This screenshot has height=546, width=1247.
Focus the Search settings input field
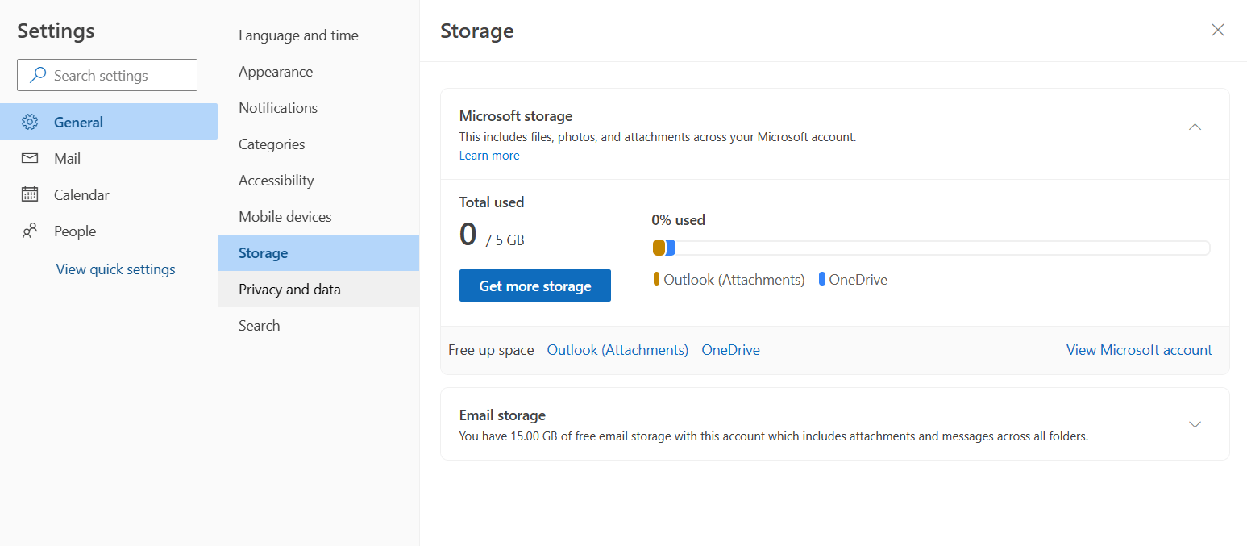(x=107, y=75)
